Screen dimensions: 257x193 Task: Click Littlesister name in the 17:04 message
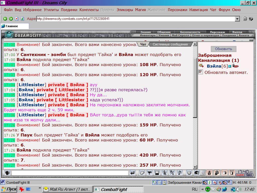pos(31,85)
